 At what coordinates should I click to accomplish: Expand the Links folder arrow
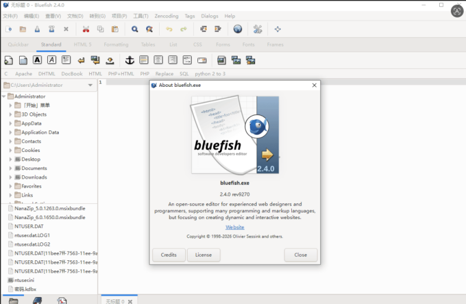pyautogui.click(x=10, y=195)
